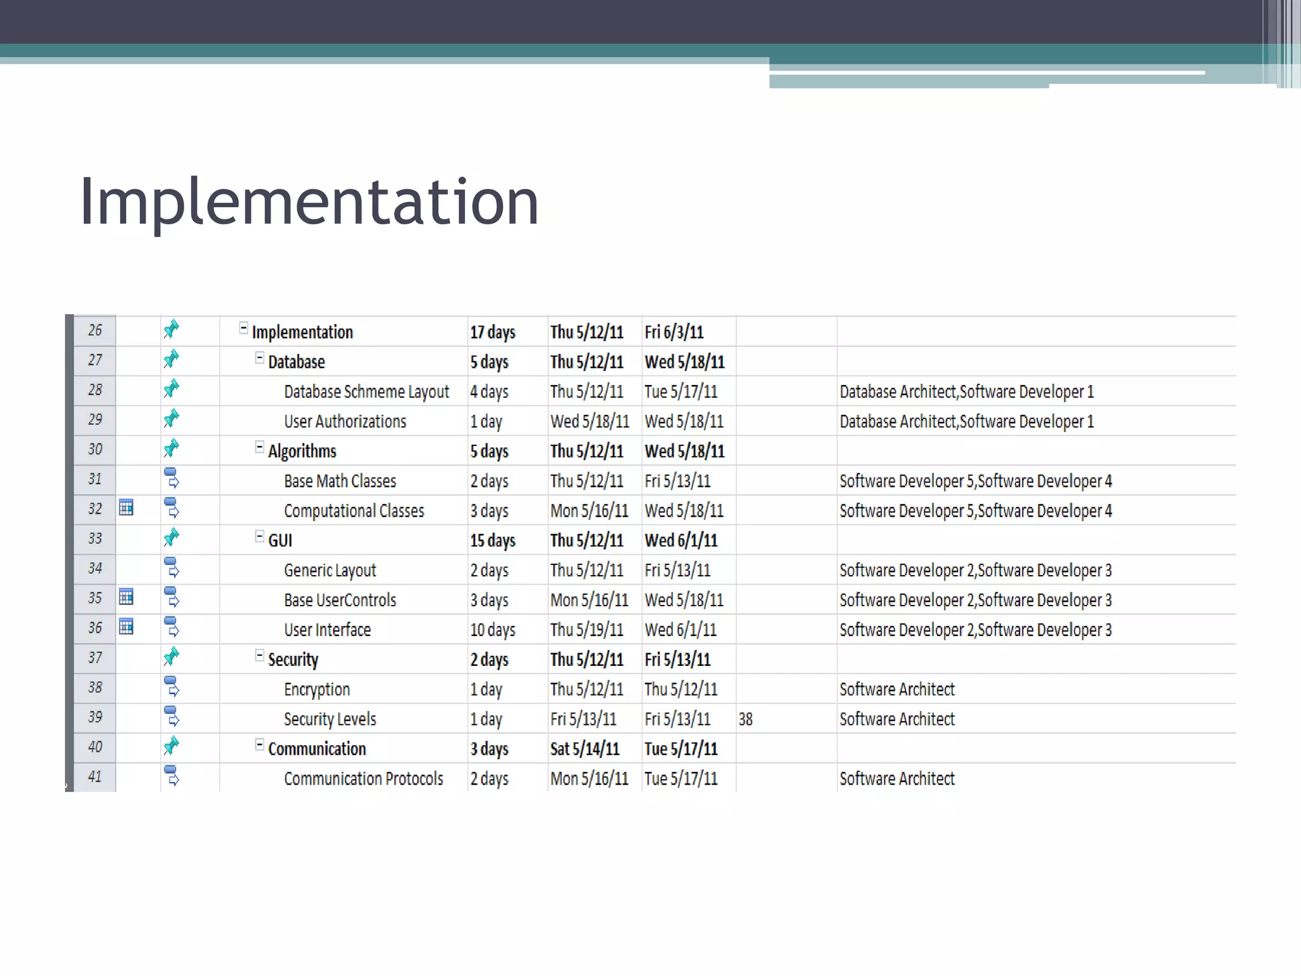Collapse the GUI task group

(259, 536)
